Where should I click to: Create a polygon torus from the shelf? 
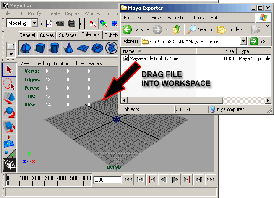tap(97, 48)
